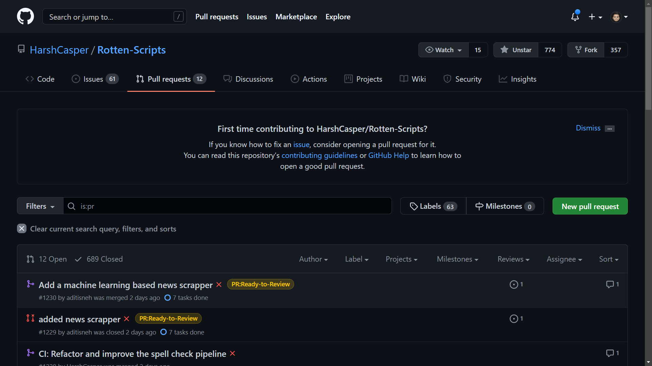Click the GitHub Octocat logo
The image size is (652, 366).
coord(25,16)
